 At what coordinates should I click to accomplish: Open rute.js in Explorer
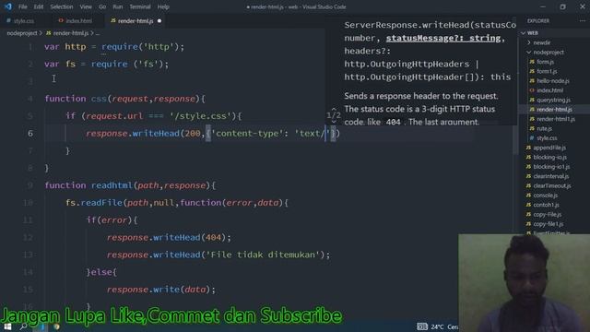pyautogui.click(x=544, y=128)
